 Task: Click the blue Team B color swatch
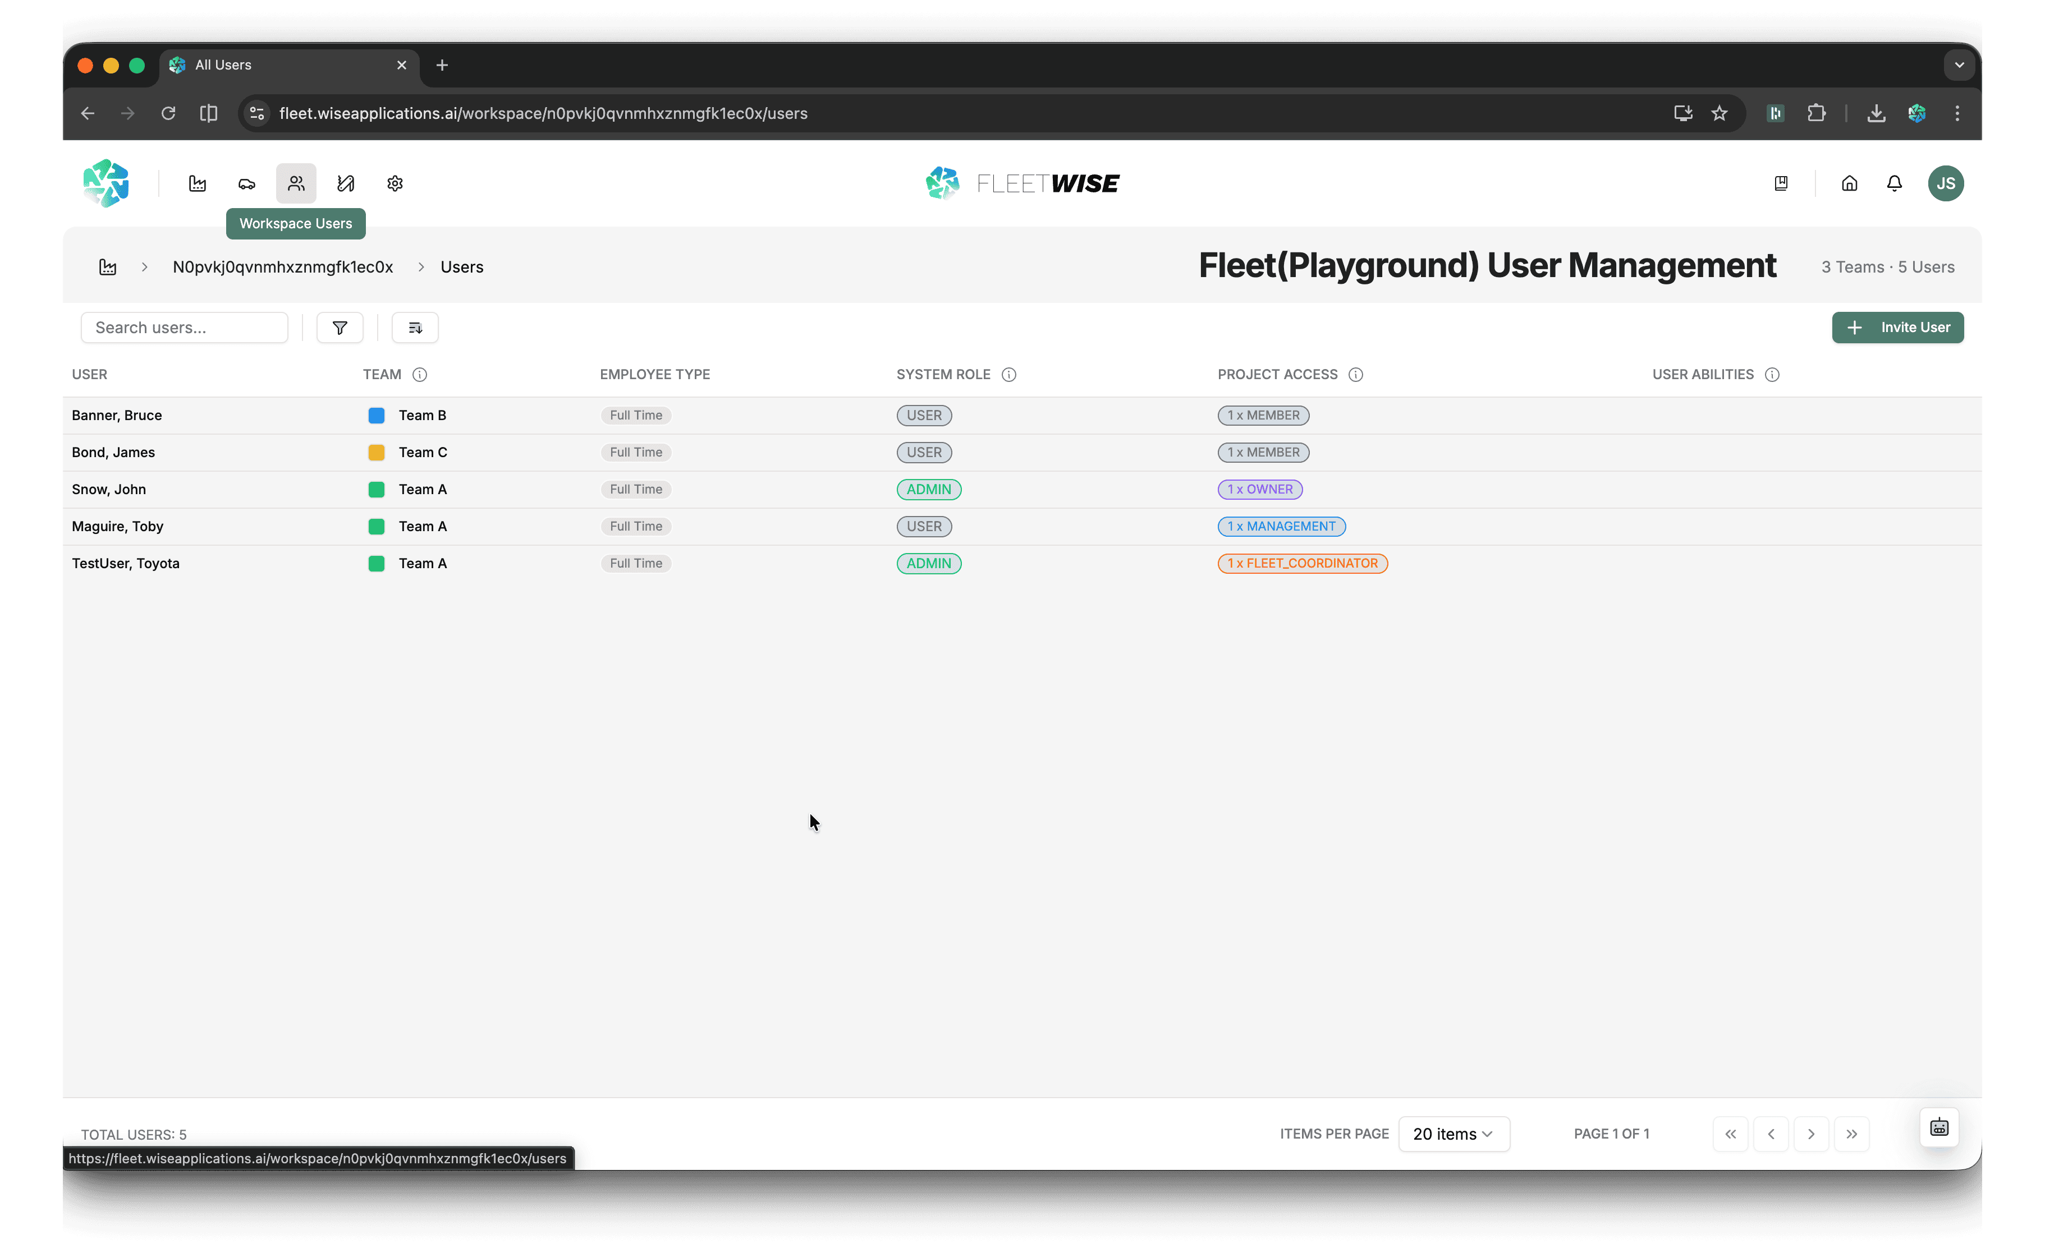(x=376, y=416)
